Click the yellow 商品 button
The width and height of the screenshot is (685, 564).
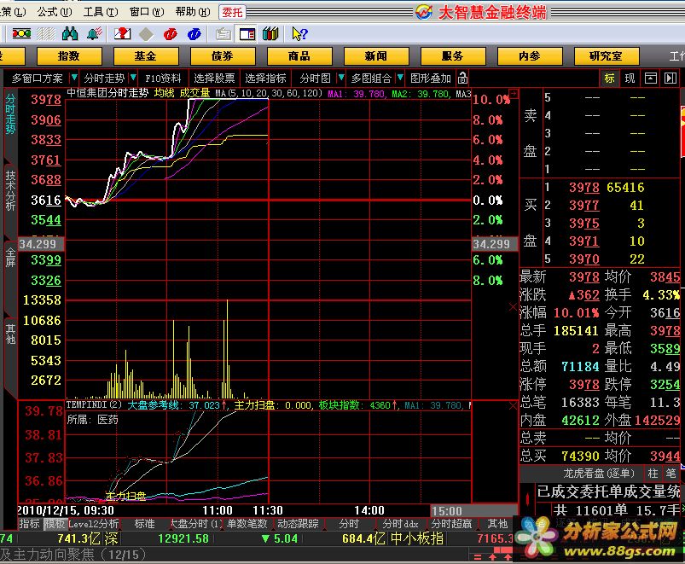(299, 56)
